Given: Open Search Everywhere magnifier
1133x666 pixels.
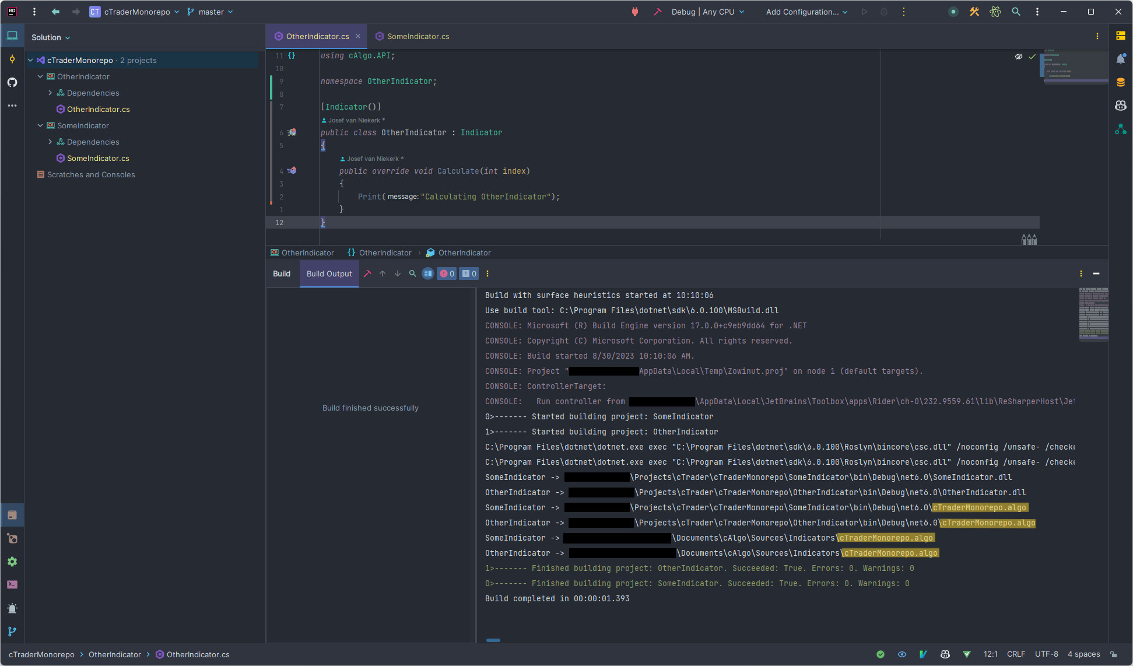Looking at the screenshot, I should click(1016, 12).
